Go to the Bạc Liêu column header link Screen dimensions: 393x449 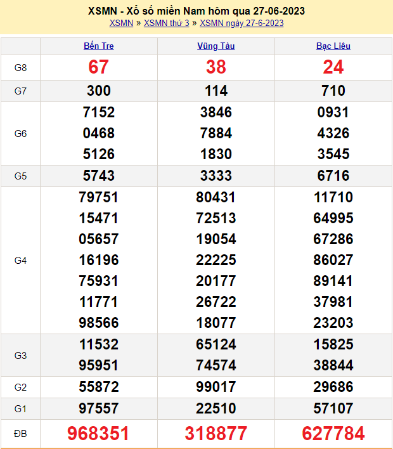click(x=333, y=46)
